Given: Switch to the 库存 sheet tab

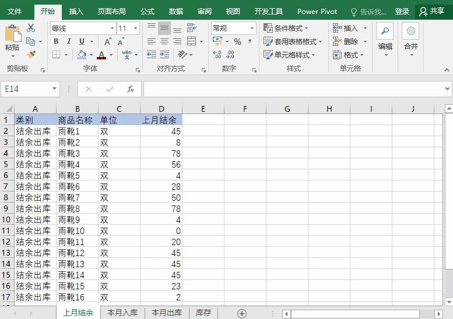Looking at the screenshot, I should (203, 313).
